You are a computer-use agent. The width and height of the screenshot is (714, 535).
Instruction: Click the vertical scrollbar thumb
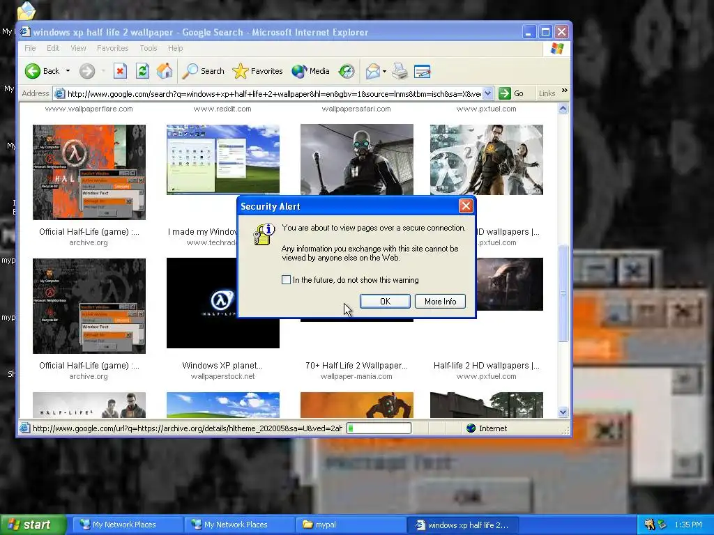[563, 293]
